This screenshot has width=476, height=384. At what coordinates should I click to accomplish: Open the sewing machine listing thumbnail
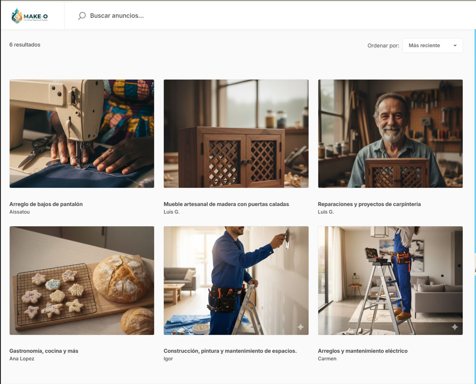click(x=82, y=133)
